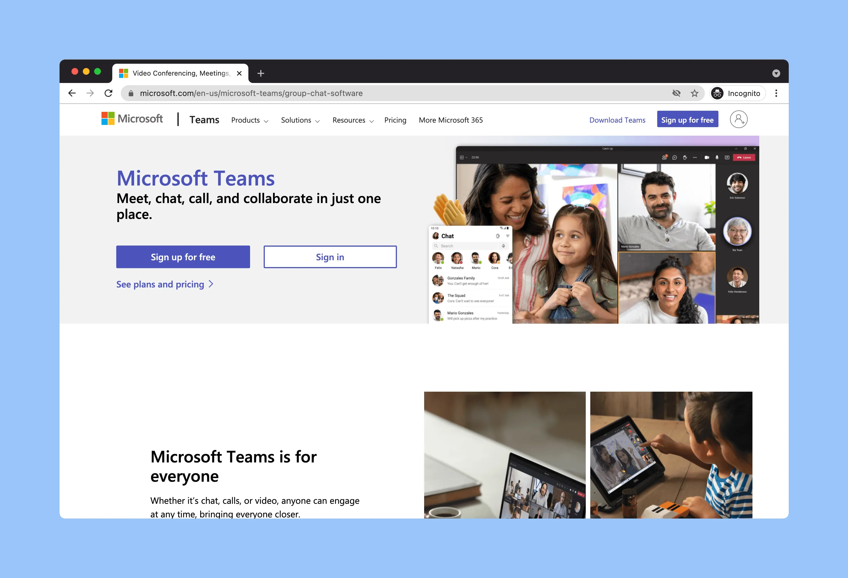This screenshot has width=848, height=578.
Task: Expand the Resources dropdown
Action: pyautogui.click(x=353, y=120)
